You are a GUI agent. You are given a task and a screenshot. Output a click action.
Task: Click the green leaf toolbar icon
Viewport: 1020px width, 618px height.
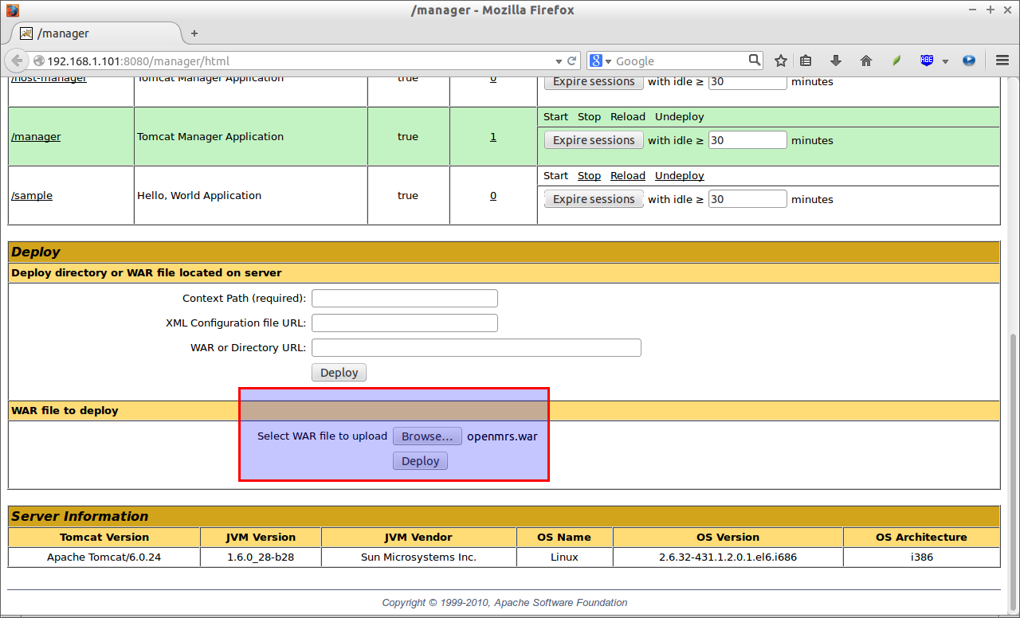tap(896, 61)
